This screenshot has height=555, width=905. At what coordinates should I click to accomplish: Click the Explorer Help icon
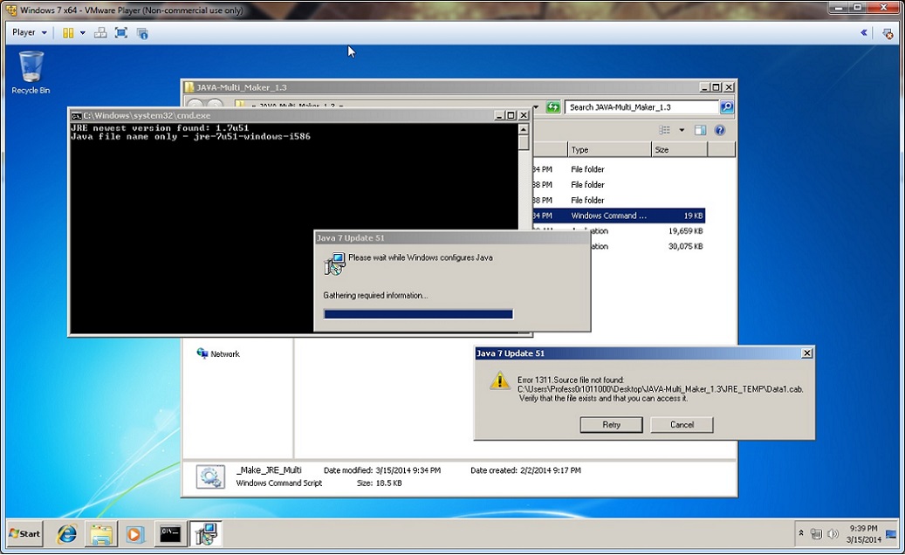720,130
